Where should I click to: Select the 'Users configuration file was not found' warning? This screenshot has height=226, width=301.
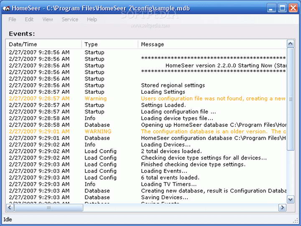(x=213, y=98)
